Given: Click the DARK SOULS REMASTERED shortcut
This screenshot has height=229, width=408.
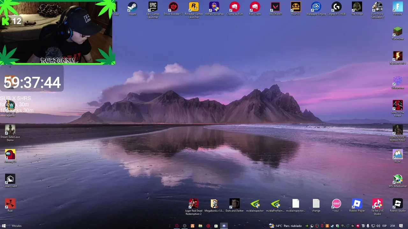Looking at the screenshot, I should 398,133.
